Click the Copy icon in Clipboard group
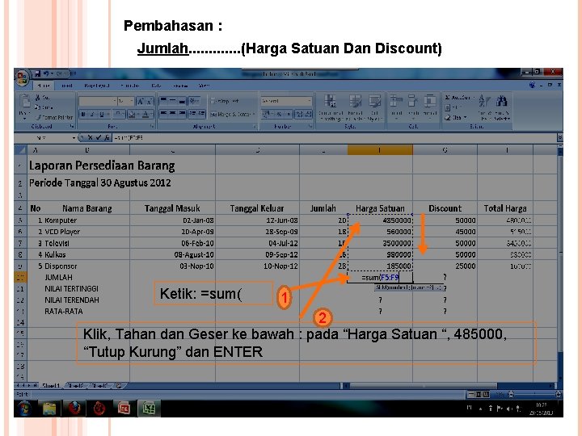The height and width of the screenshot is (436, 582). click(38, 107)
